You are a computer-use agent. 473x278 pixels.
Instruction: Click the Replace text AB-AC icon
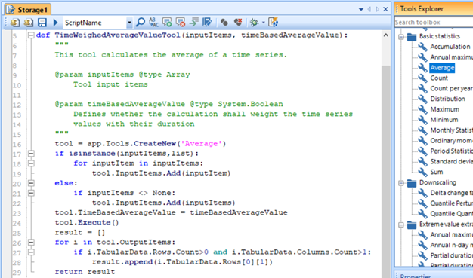[153, 23]
